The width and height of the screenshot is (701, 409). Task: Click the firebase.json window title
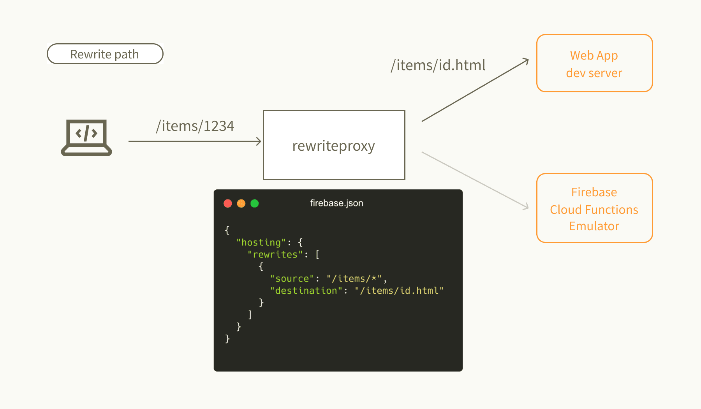pyautogui.click(x=336, y=203)
